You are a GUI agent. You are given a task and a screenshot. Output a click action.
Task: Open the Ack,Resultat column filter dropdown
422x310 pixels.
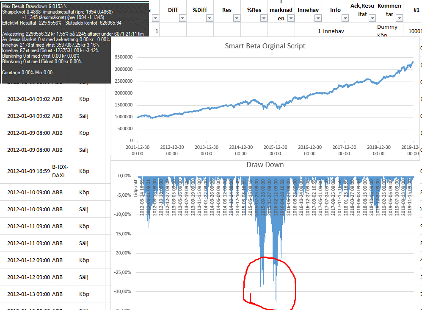click(x=372, y=18)
